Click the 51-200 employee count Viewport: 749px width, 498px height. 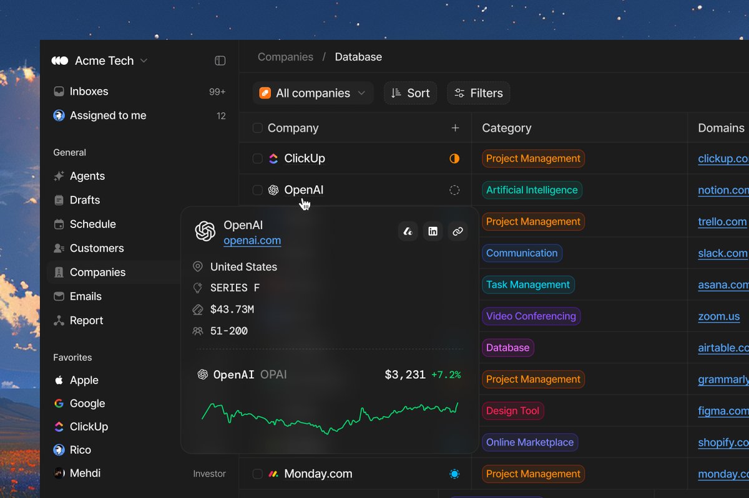pos(228,331)
